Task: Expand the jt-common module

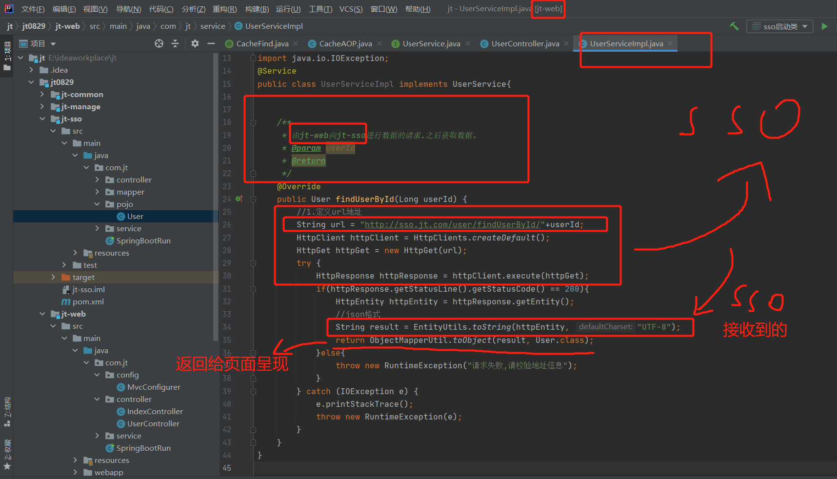Action: coord(42,95)
